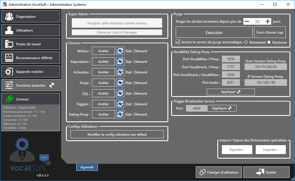Open the logs folder via Ouvrir Dossier Logs
Image resolution: width=295 pixels, height=181 pixels.
coord(270,32)
